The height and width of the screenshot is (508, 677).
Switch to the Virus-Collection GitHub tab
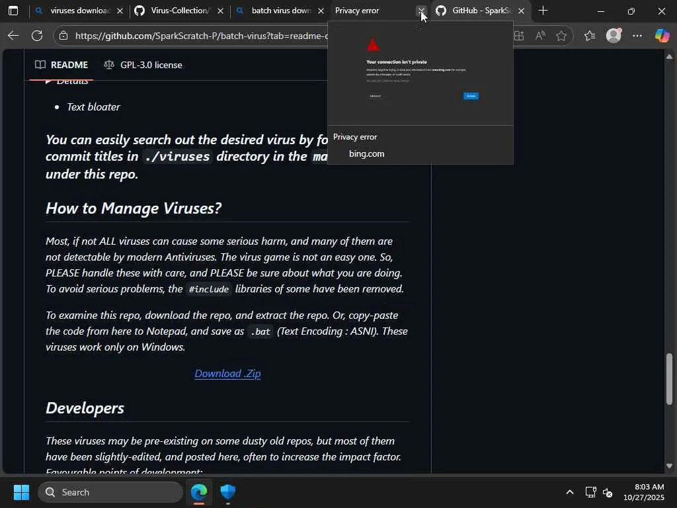(x=179, y=11)
